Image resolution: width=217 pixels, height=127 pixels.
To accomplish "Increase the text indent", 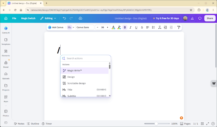I will pyautogui.click(x=165, y=27).
